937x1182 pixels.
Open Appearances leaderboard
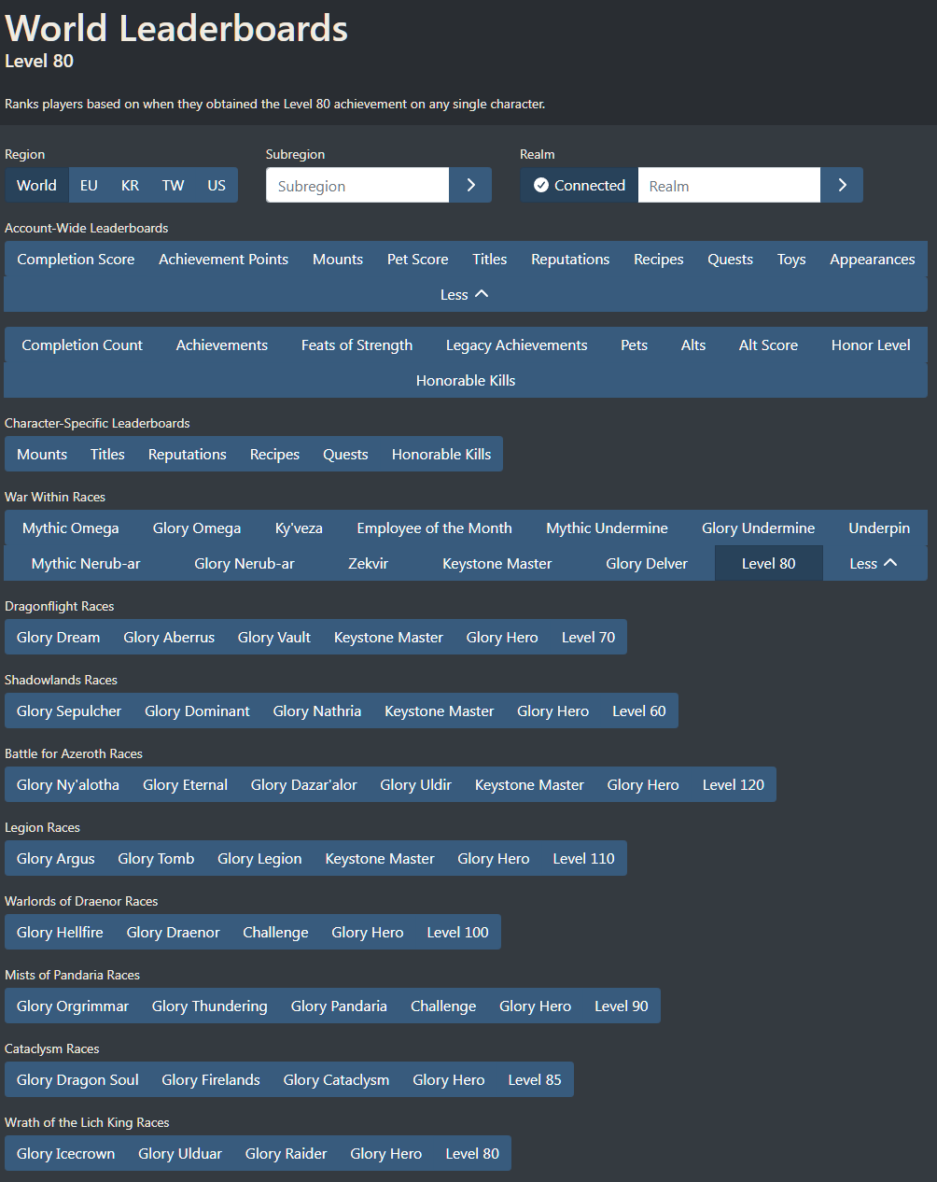pyautogui.click(x=873, y=259)
